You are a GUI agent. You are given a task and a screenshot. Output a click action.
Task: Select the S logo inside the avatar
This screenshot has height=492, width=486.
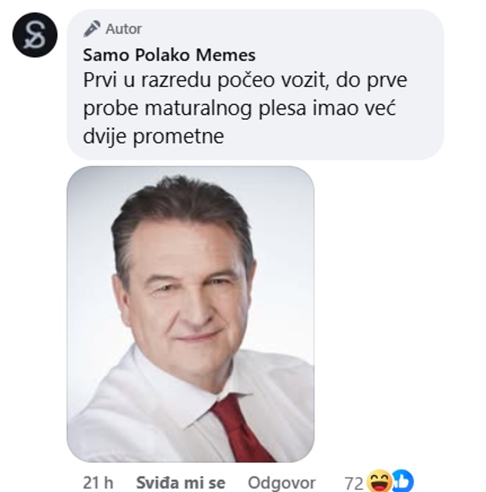pyautogui.click(x=35, y=35)
